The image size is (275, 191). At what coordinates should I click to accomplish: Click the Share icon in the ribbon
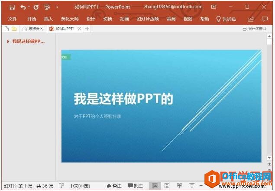[251, 19]
